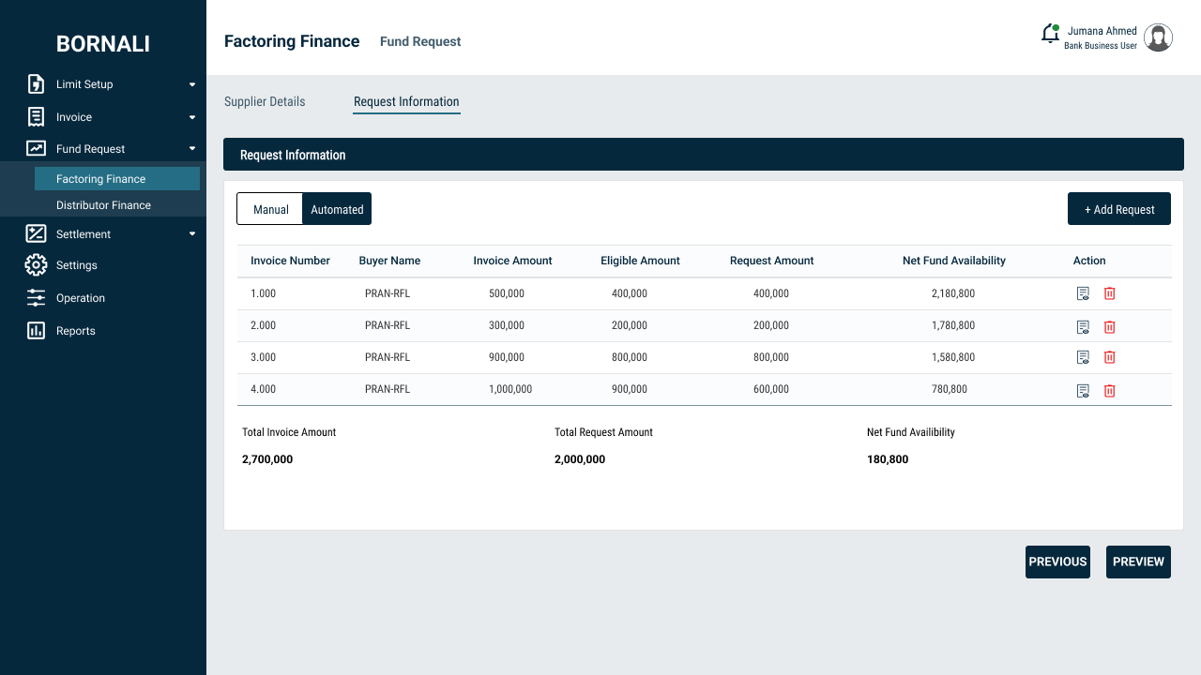Expand the Invoice dropdown arrow
Screen dimensions: 1201x675
point(192,117)
